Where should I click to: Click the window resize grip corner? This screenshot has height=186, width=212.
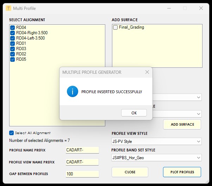click(x=207, y=181)
